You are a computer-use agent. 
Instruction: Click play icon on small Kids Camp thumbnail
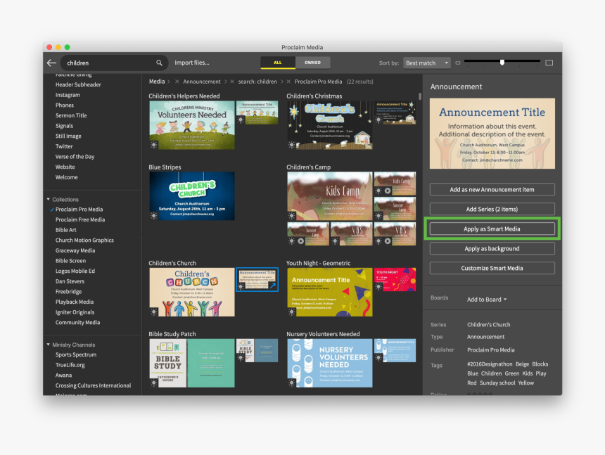[x=388, y=191]
